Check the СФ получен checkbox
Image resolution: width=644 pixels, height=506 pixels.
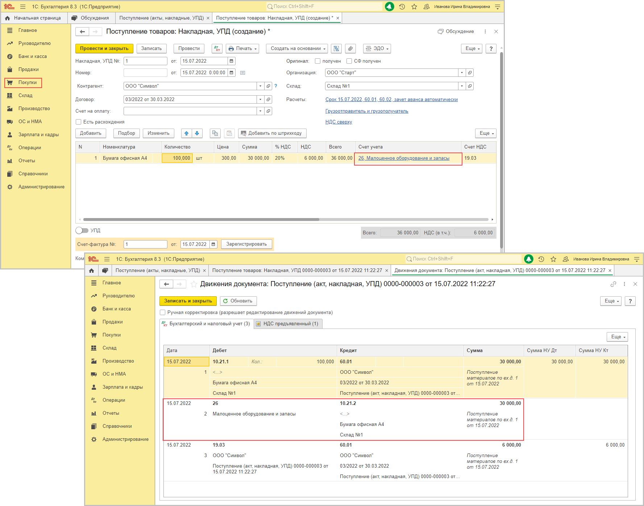click(x=349, y=61)
